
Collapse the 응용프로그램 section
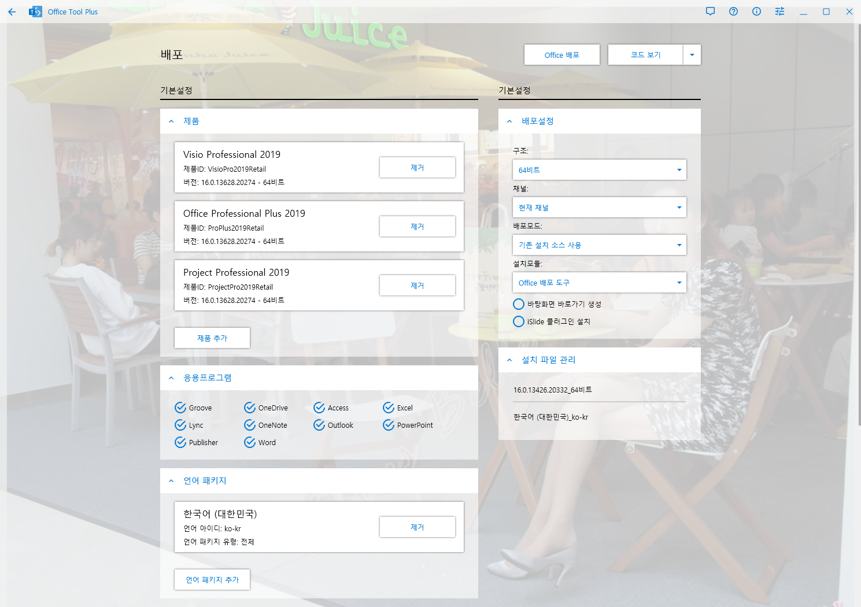coord(171,378)
